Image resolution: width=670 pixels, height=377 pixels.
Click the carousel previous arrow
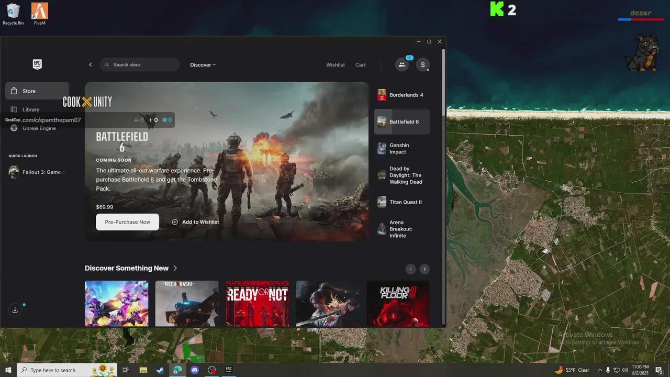click(411, 269)
